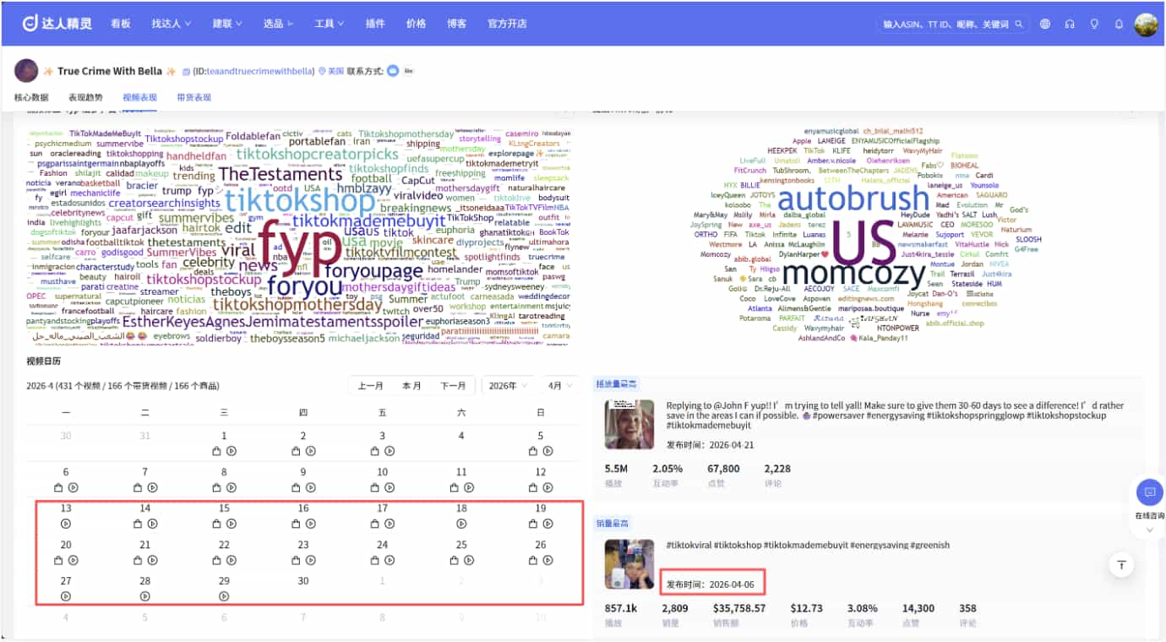Click the True Crime With Bella profile avatar

click(26, 71)
